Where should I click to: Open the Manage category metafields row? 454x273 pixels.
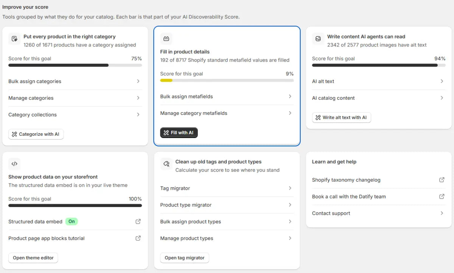pyautogui.click(x=227, y=113)
